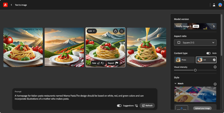Open the Aspect ratio Square (1:1) dropdown
The width and height of the screenshot is (224, 113).
click(x=195, y=42)
